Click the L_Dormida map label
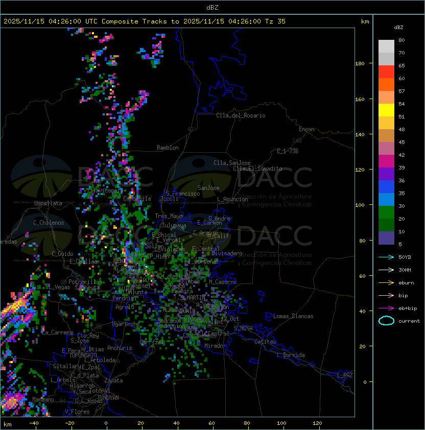425x430 pixels. pos(291,355)
